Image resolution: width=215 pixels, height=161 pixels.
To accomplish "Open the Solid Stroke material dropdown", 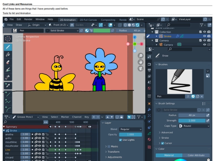I will tap(62, 31).
